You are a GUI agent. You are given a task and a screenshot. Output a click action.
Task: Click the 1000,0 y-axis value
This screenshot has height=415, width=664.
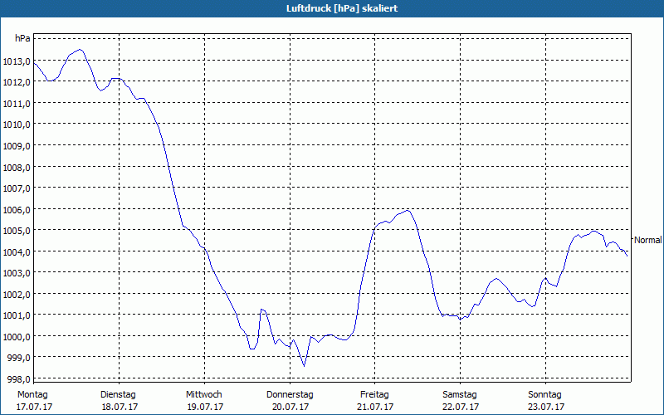pos(17,337)
